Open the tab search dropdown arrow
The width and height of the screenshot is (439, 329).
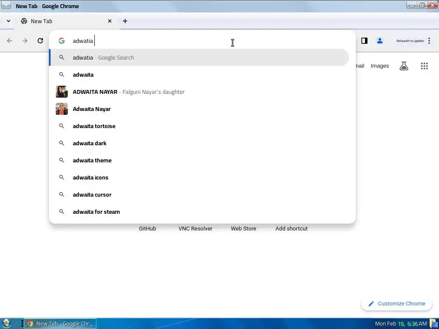[9, 21]
